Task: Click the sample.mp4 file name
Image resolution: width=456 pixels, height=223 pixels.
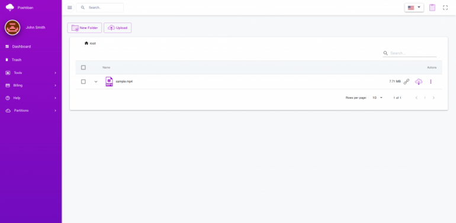Action: 124,82
